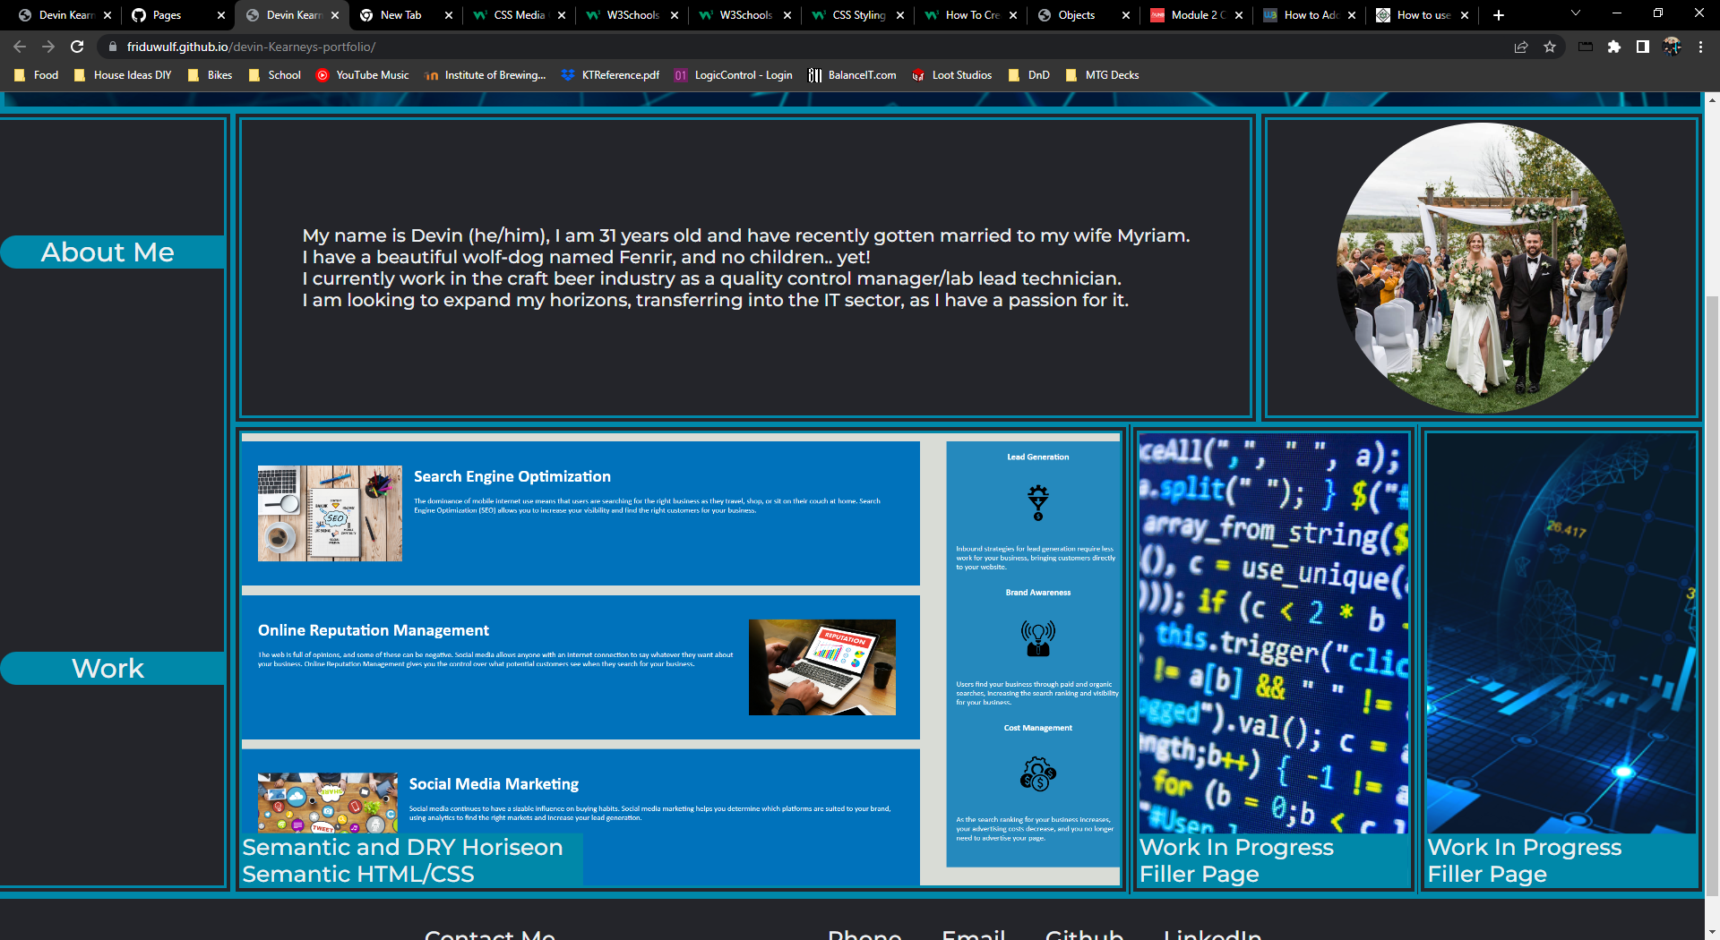The height and width of the screenshot is (940, 1720).
Task: Click the circular wedding photo
Action: click(1482, 268)
